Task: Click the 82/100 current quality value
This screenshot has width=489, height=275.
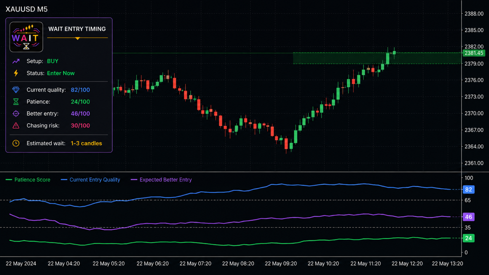Action: pyautogui.click(x=80, y=90)
